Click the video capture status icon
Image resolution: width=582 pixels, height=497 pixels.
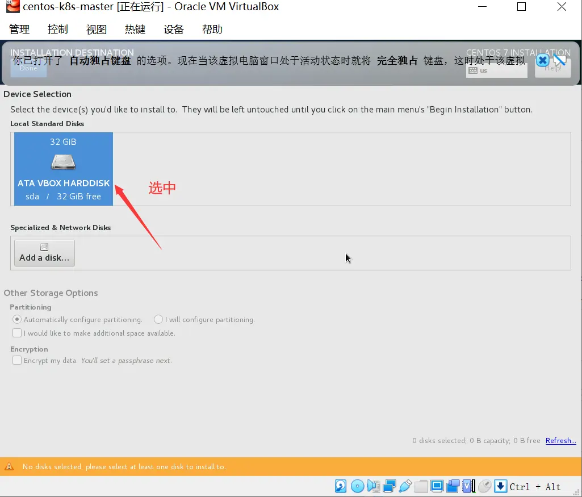coord(453,486)
